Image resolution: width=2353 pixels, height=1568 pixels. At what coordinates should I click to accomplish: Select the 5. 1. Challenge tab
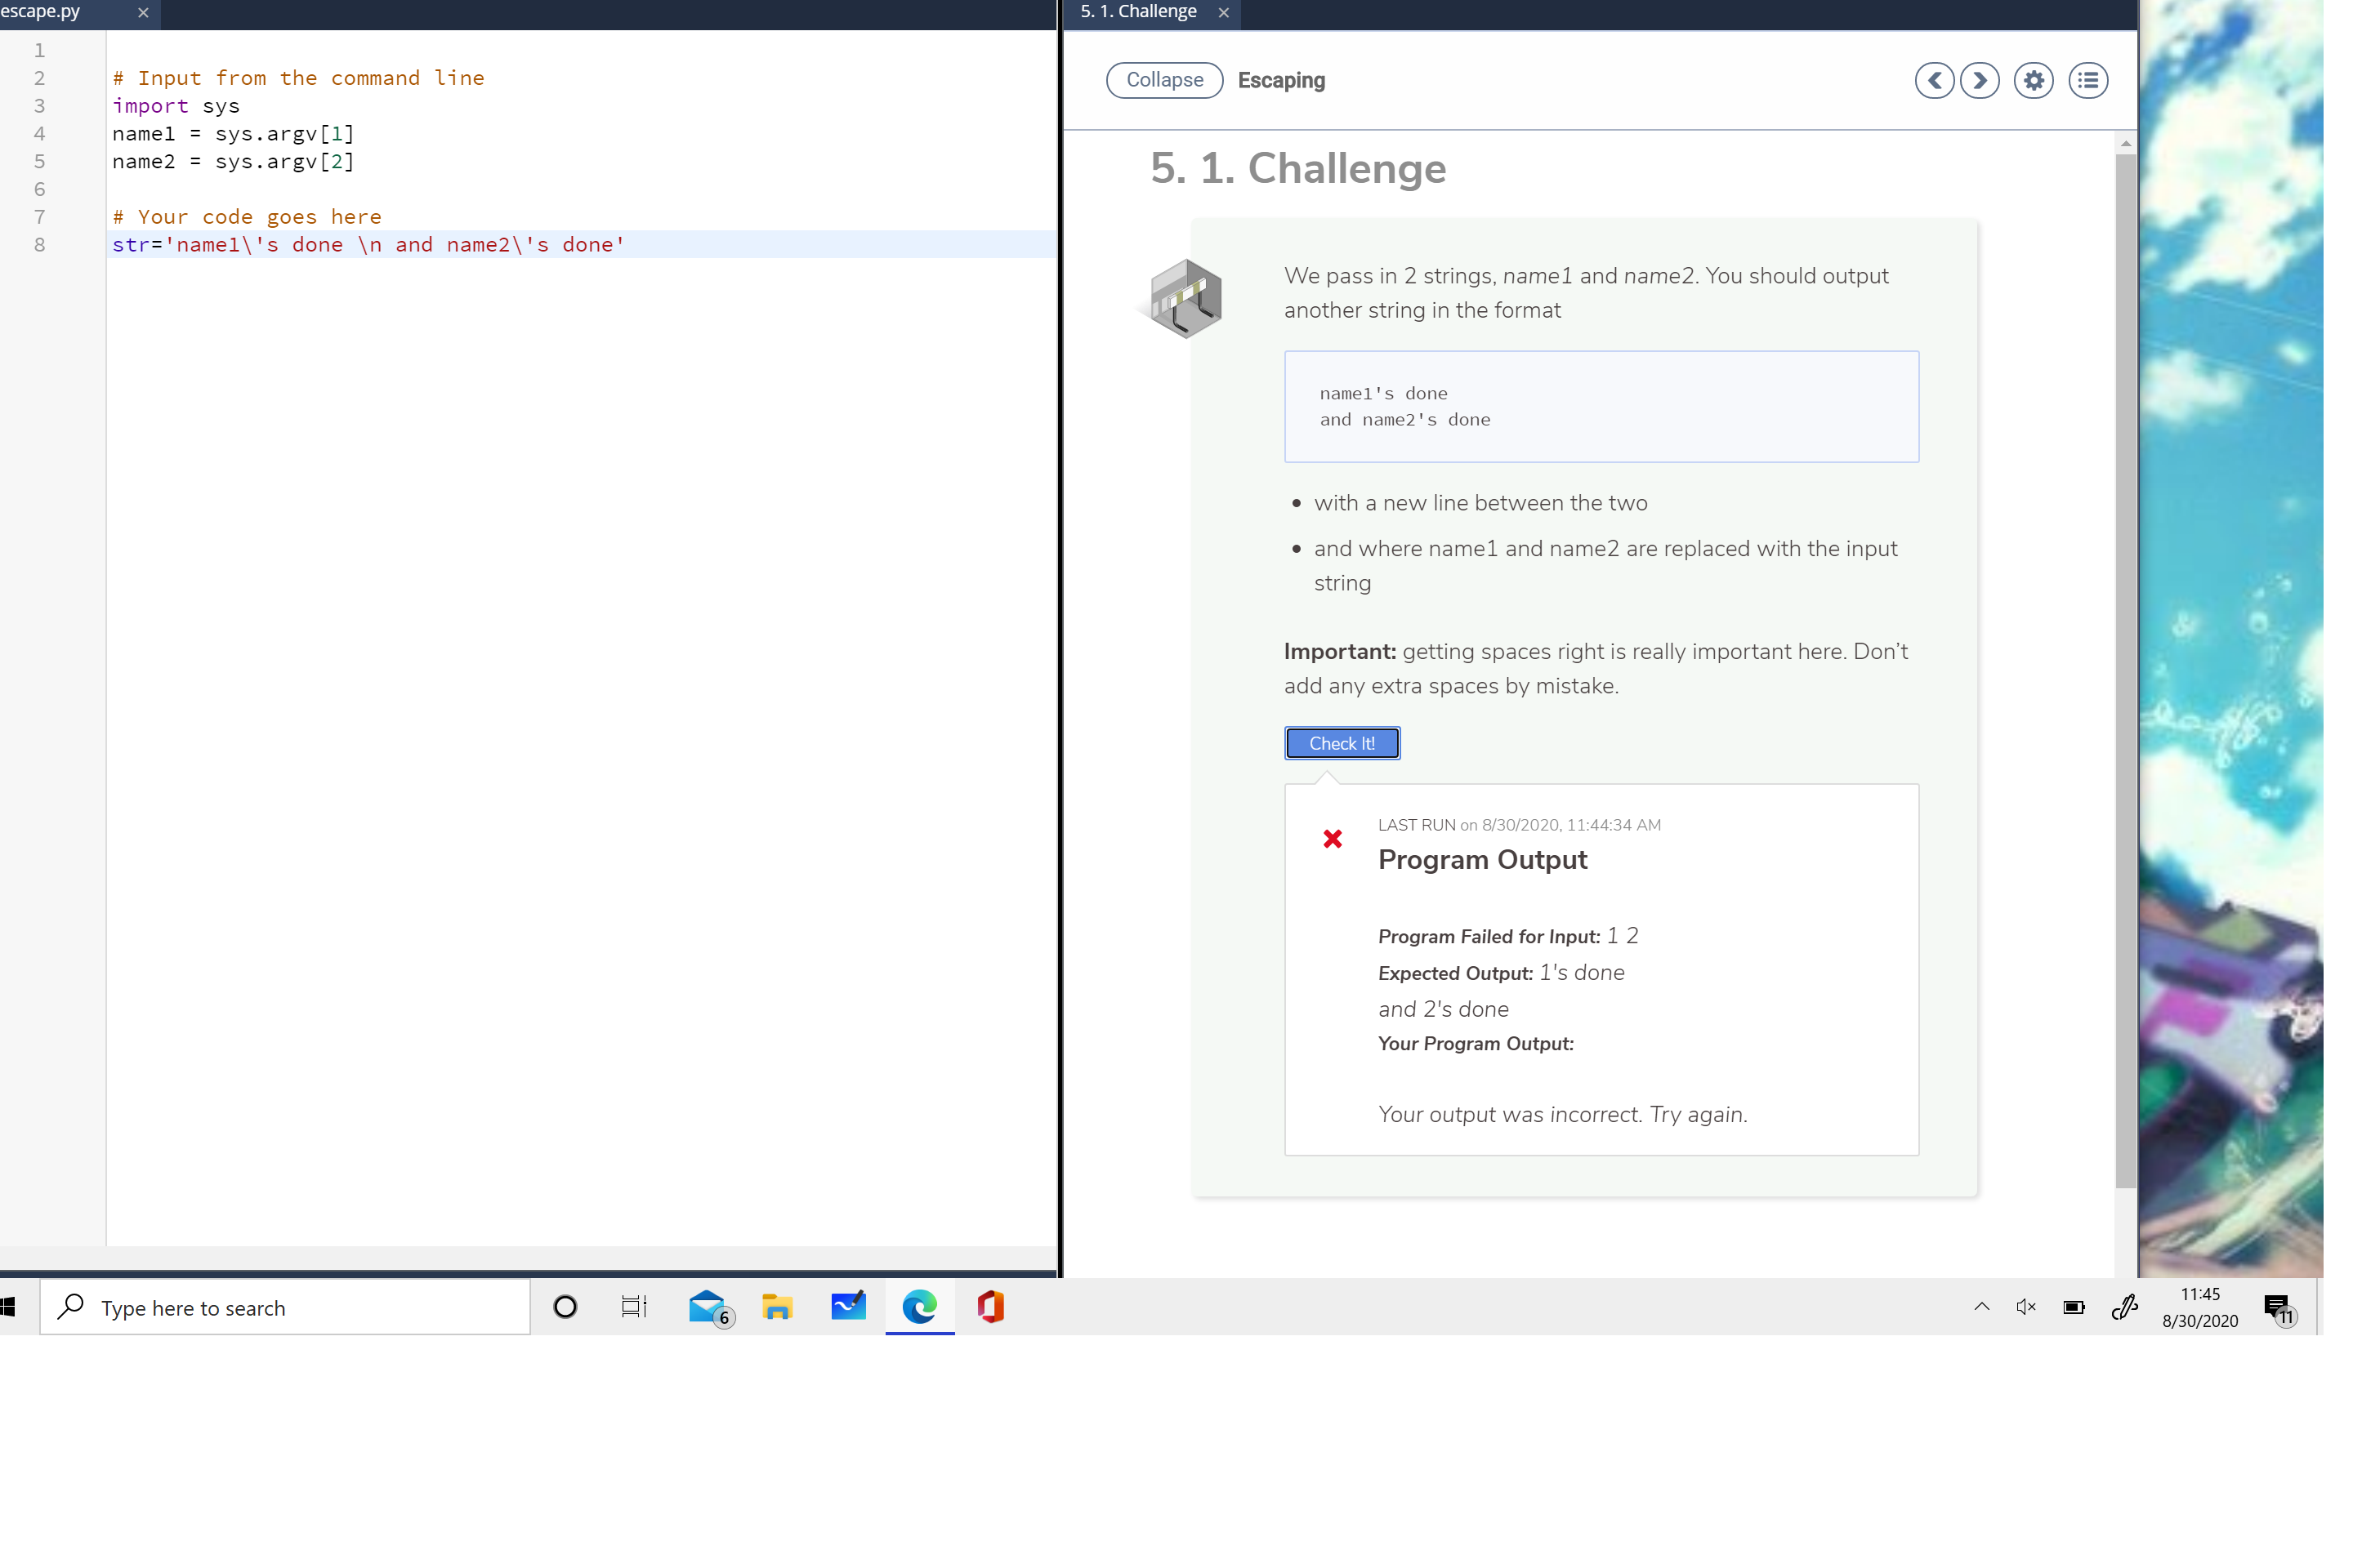(x=1138, y=12)
